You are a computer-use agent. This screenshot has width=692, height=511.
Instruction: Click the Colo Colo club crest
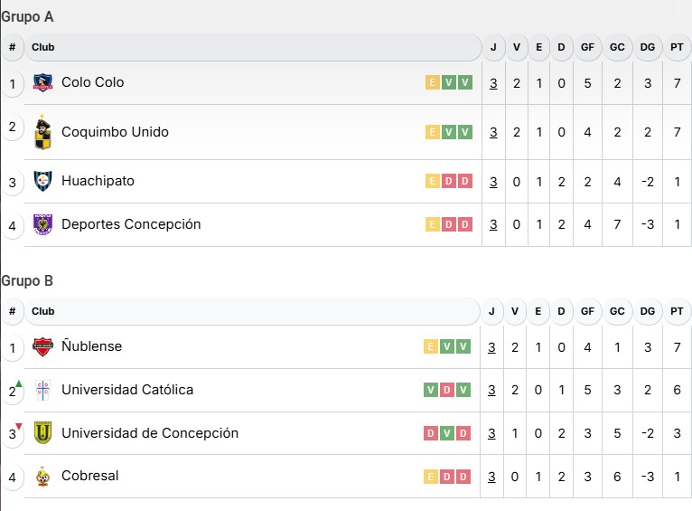pyautogui.click(x=42, y=83)
